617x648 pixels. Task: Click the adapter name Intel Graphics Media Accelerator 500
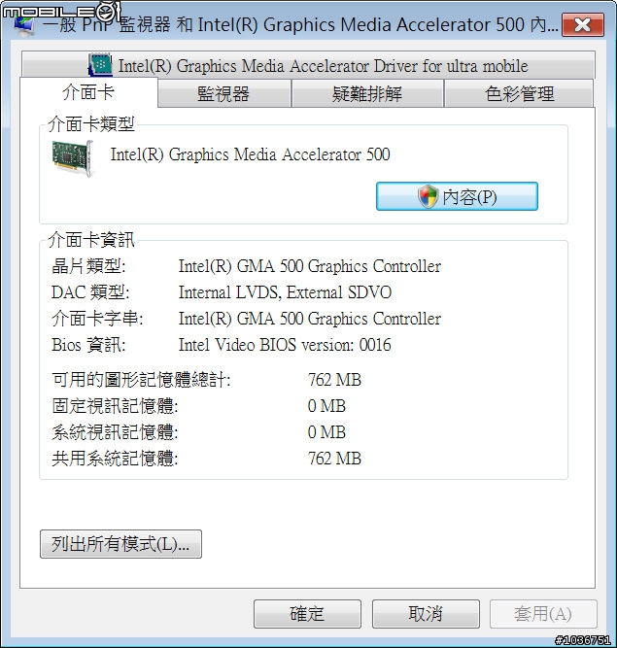(x=251, y=154)
